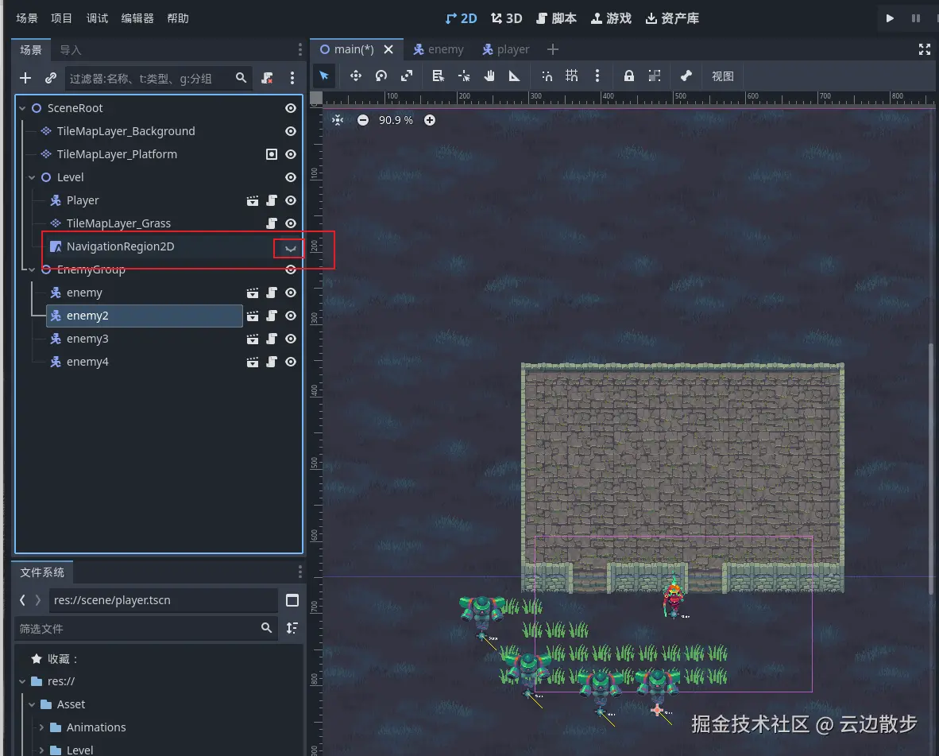The height and width of the screenshot is (756, 939).
Task: Hide the Player node
Action: coord(291,200)
